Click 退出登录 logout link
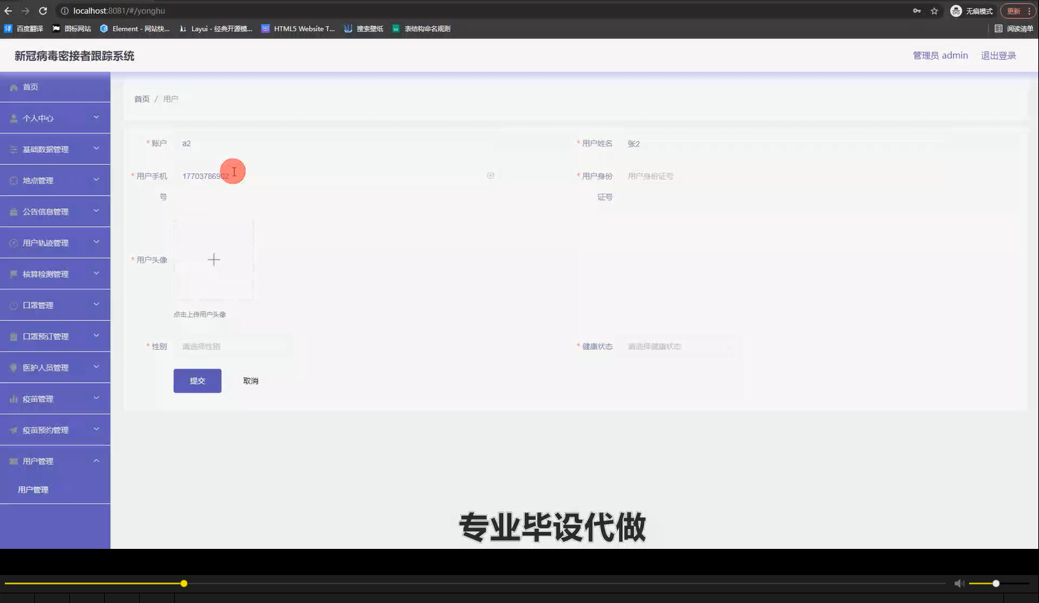 [x=999, y=56]
